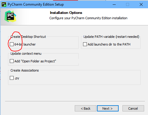Enable the .py association checkbox
148x115 pixels.
click(x=12, y=78)
